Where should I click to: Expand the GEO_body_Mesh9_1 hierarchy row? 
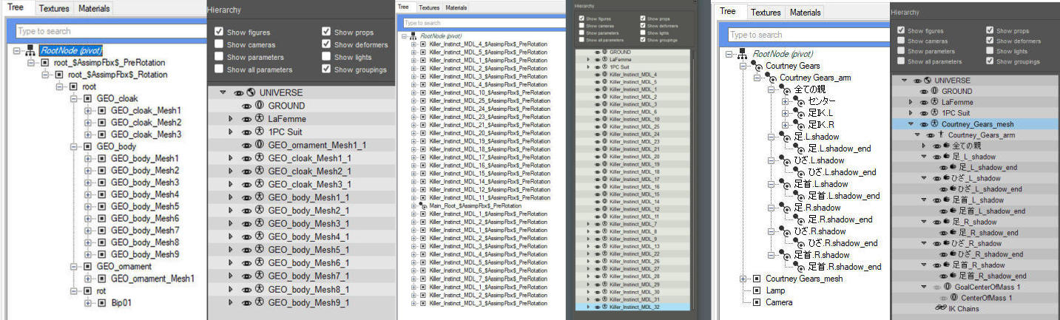click(x=230, y=303)
